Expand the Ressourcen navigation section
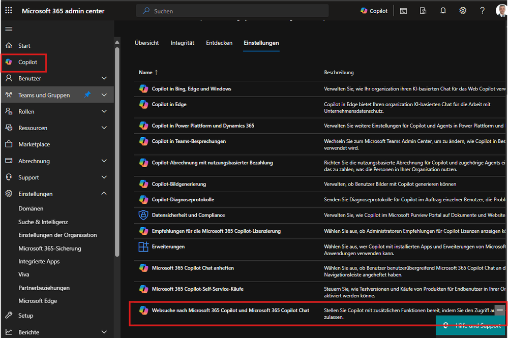This screenshot has width=508, height=338. point(104,128)
